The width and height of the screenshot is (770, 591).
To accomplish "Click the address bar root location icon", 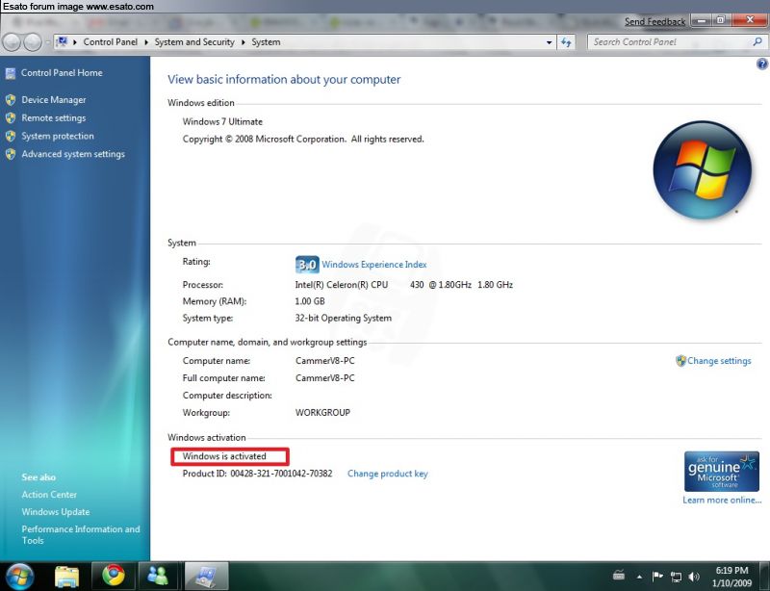I will coord(63,41).
